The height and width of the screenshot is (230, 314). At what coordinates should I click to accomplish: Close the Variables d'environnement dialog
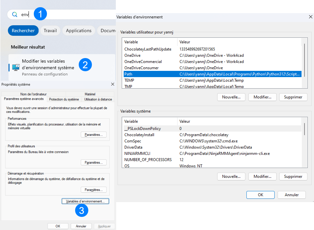310,17
